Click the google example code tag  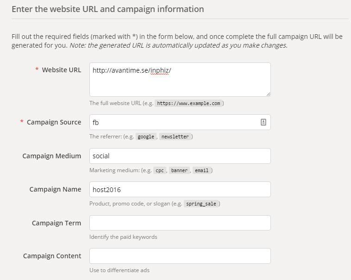[x=146, y=137]
